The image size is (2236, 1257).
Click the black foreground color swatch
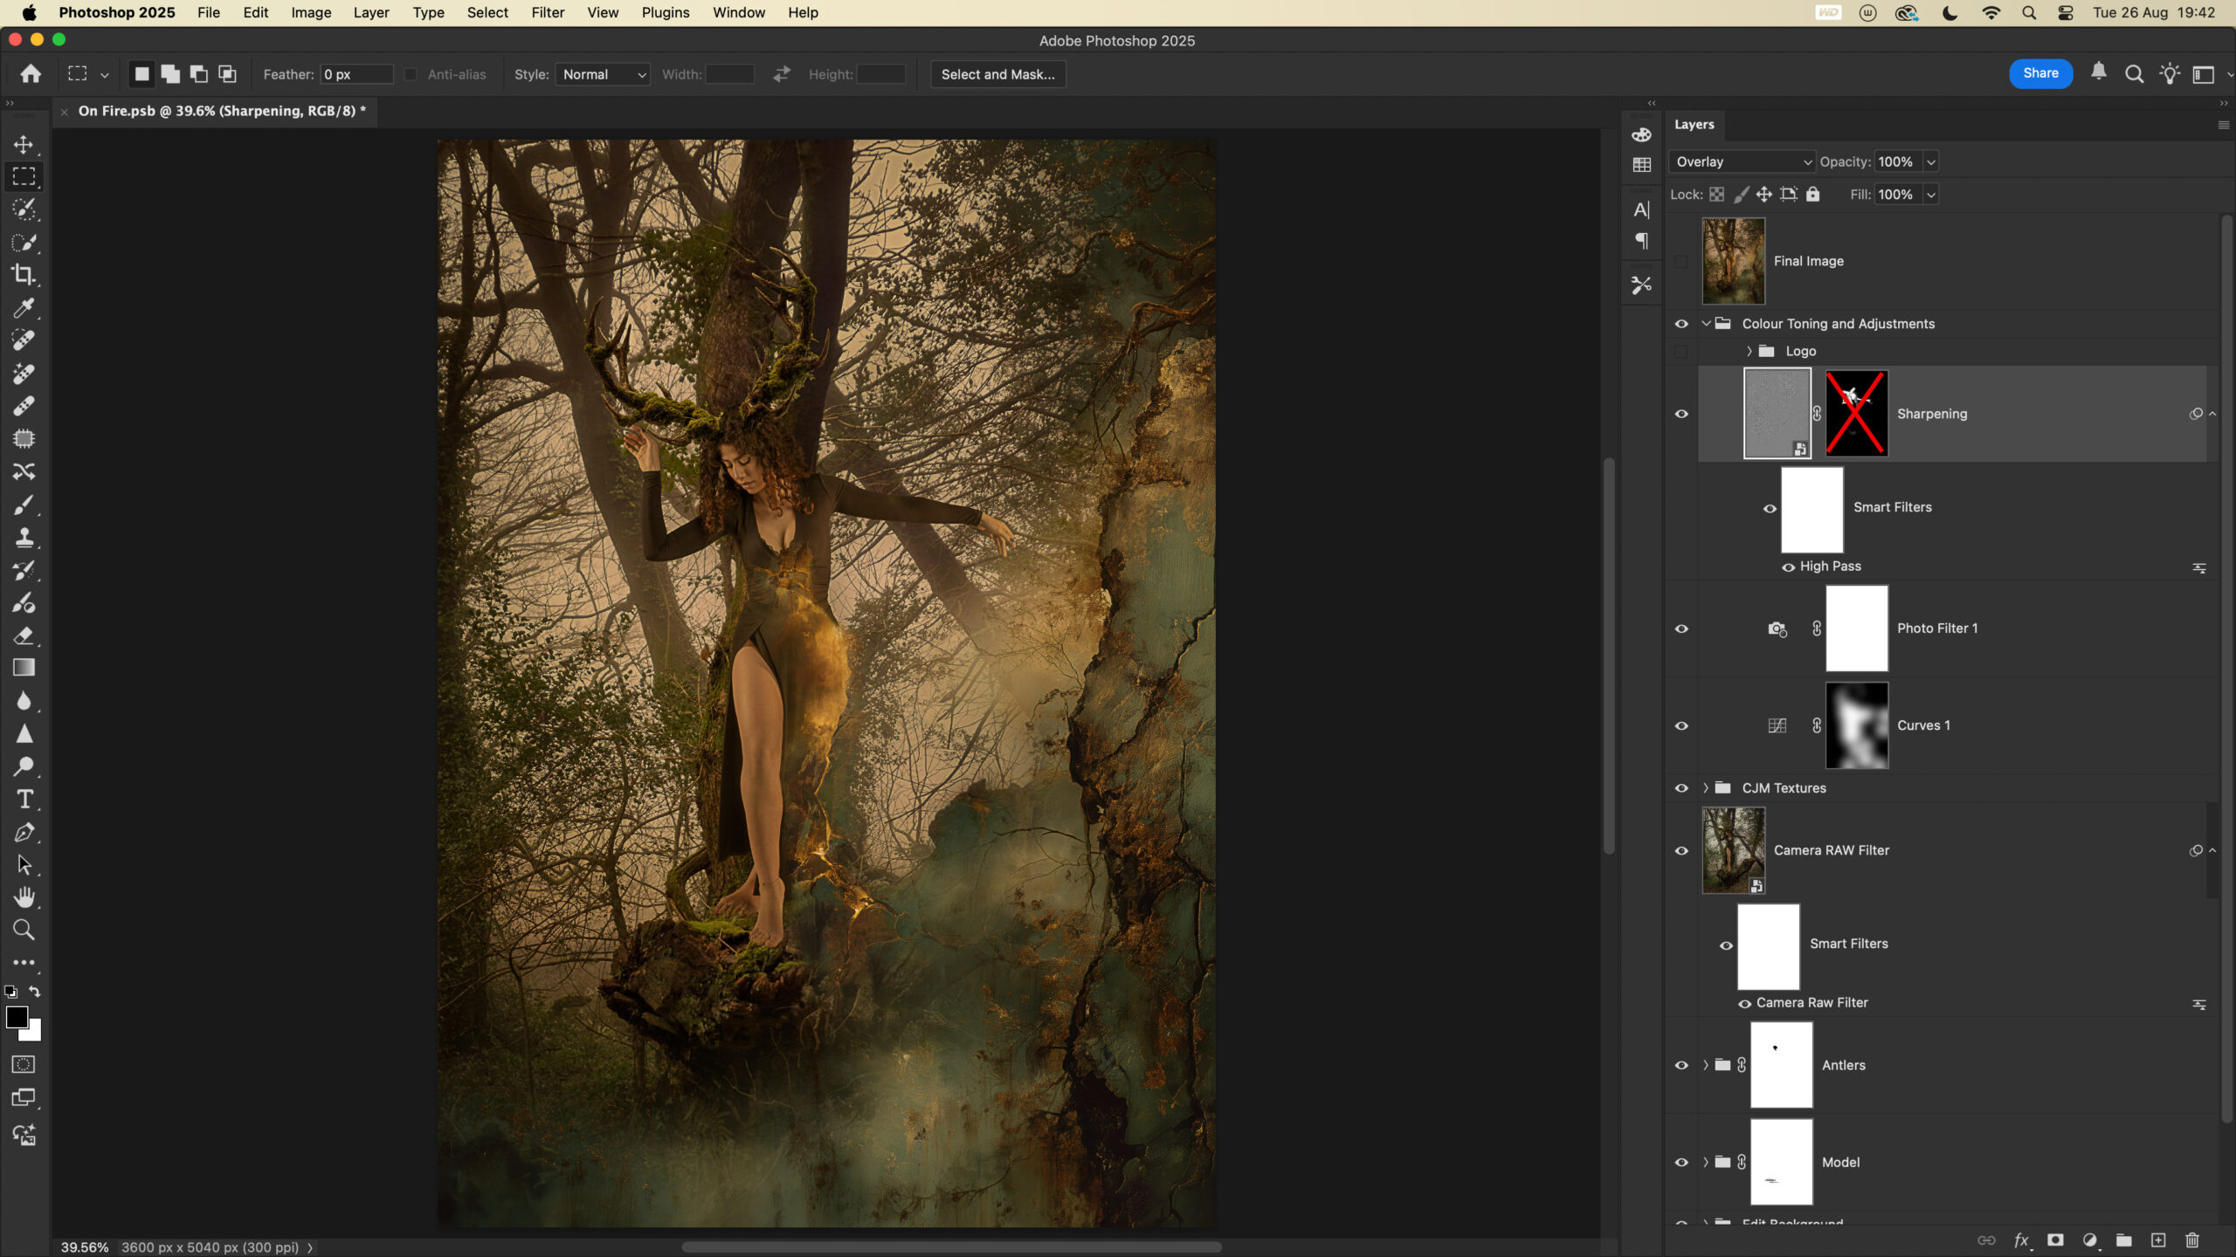pos(16,1017)
